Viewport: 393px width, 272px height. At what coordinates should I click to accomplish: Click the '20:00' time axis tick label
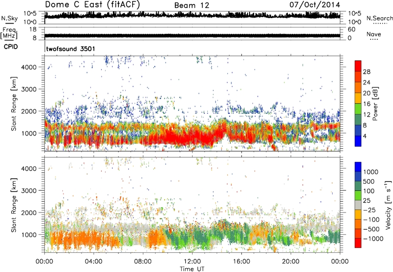[x=291, y=262]
